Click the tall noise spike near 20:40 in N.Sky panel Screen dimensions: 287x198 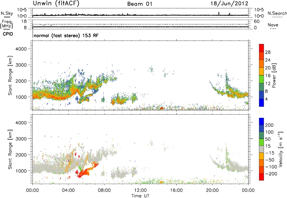[x=219, y=14]
